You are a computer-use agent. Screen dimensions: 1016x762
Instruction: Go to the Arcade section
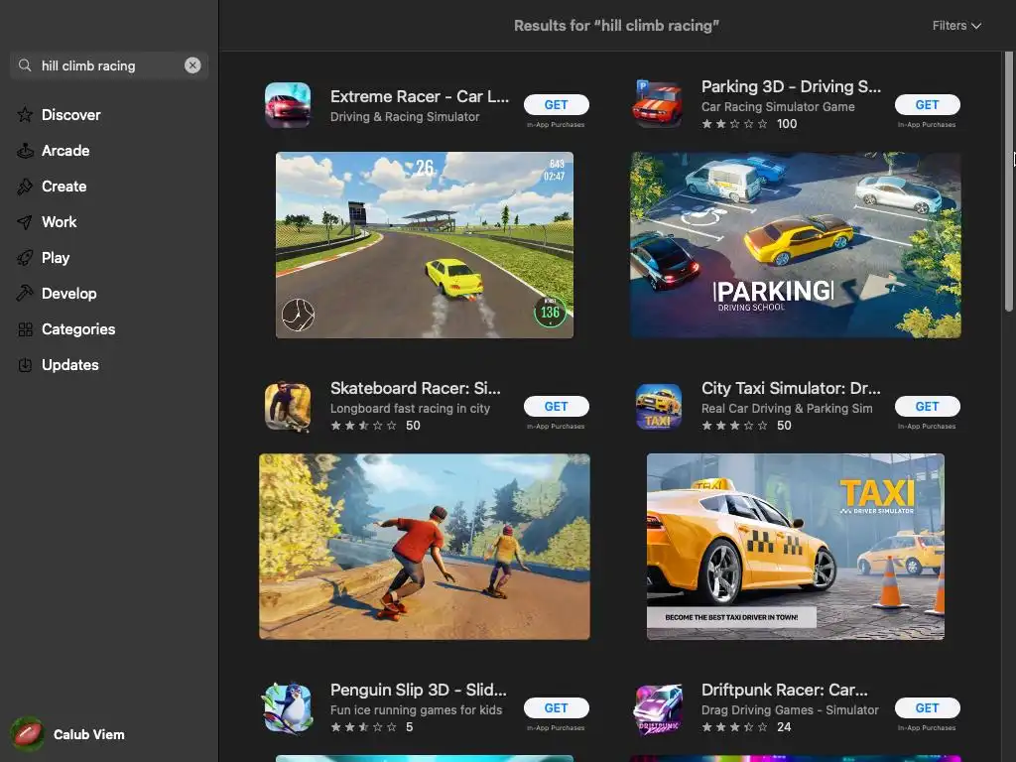click(x=65, y=151)
